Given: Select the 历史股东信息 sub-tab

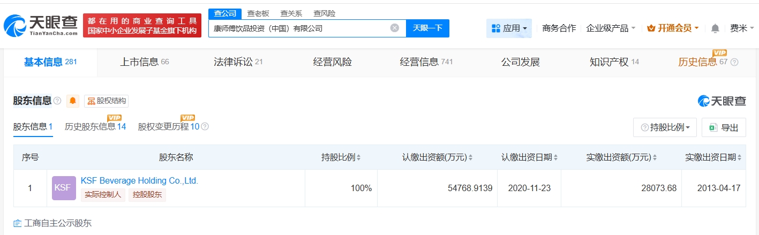Looking at the screenshot, I should (x=95, y=127).
